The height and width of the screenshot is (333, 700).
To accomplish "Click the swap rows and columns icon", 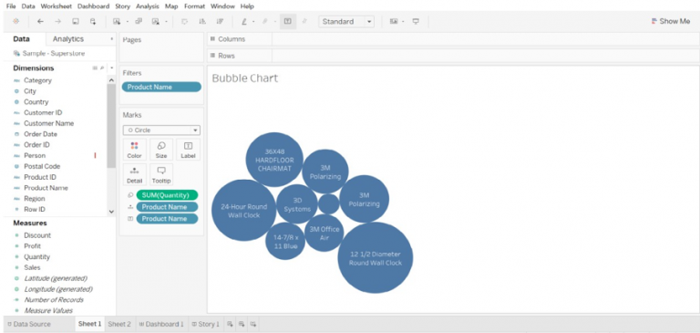I will (184, 22).
